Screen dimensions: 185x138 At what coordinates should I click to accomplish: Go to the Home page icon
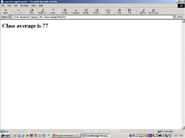click(x=53, y=11)
